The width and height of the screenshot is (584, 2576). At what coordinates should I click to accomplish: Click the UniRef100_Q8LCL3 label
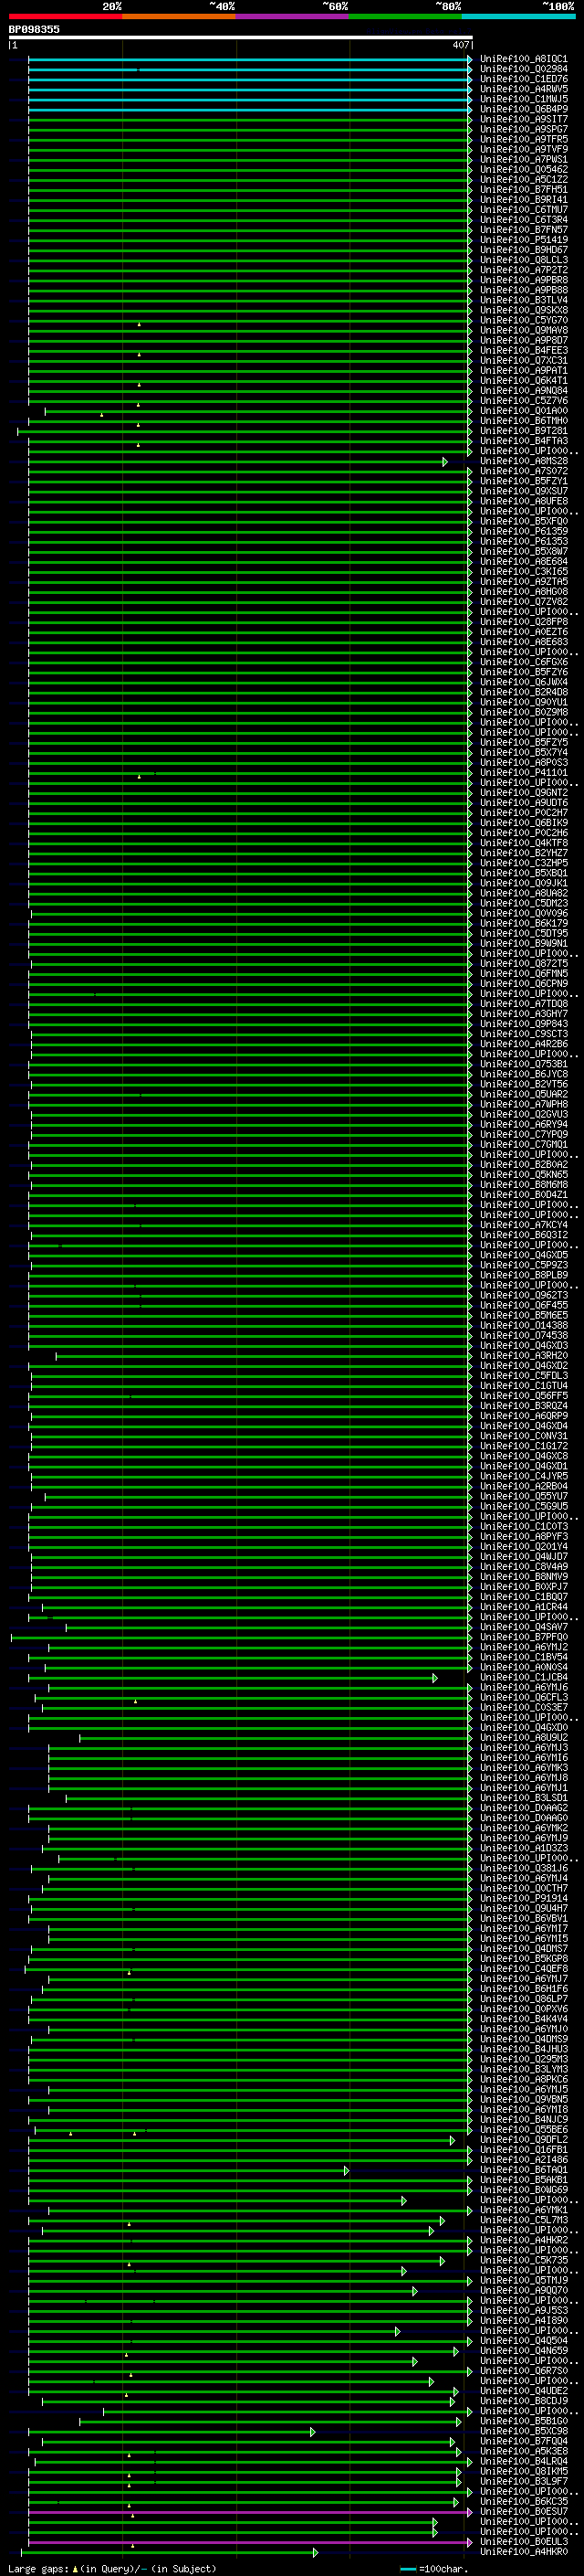click(523, 260)
